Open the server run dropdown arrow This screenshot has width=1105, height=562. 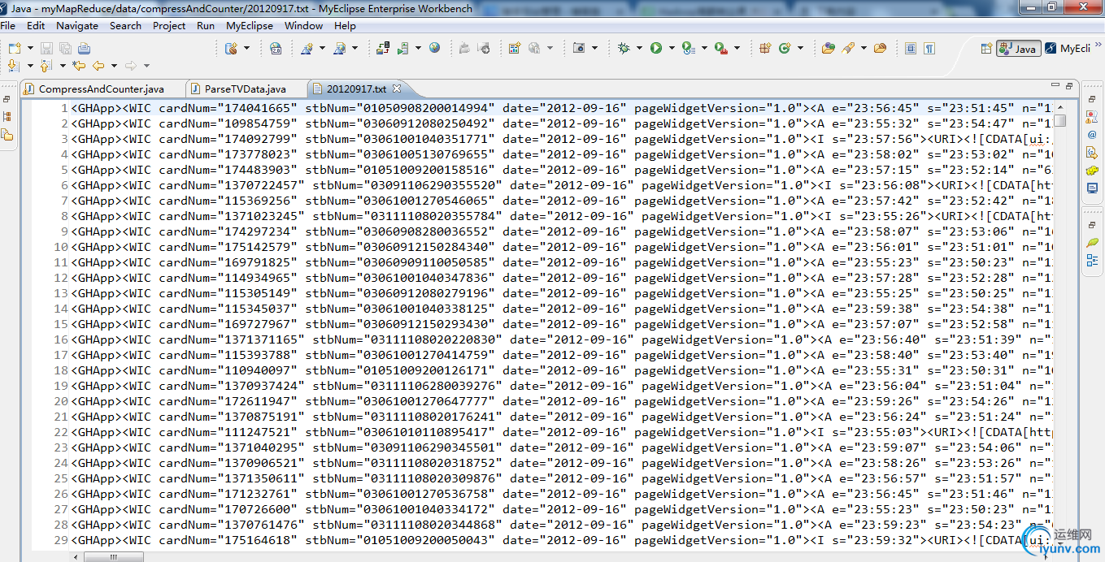tap(418, 49)
